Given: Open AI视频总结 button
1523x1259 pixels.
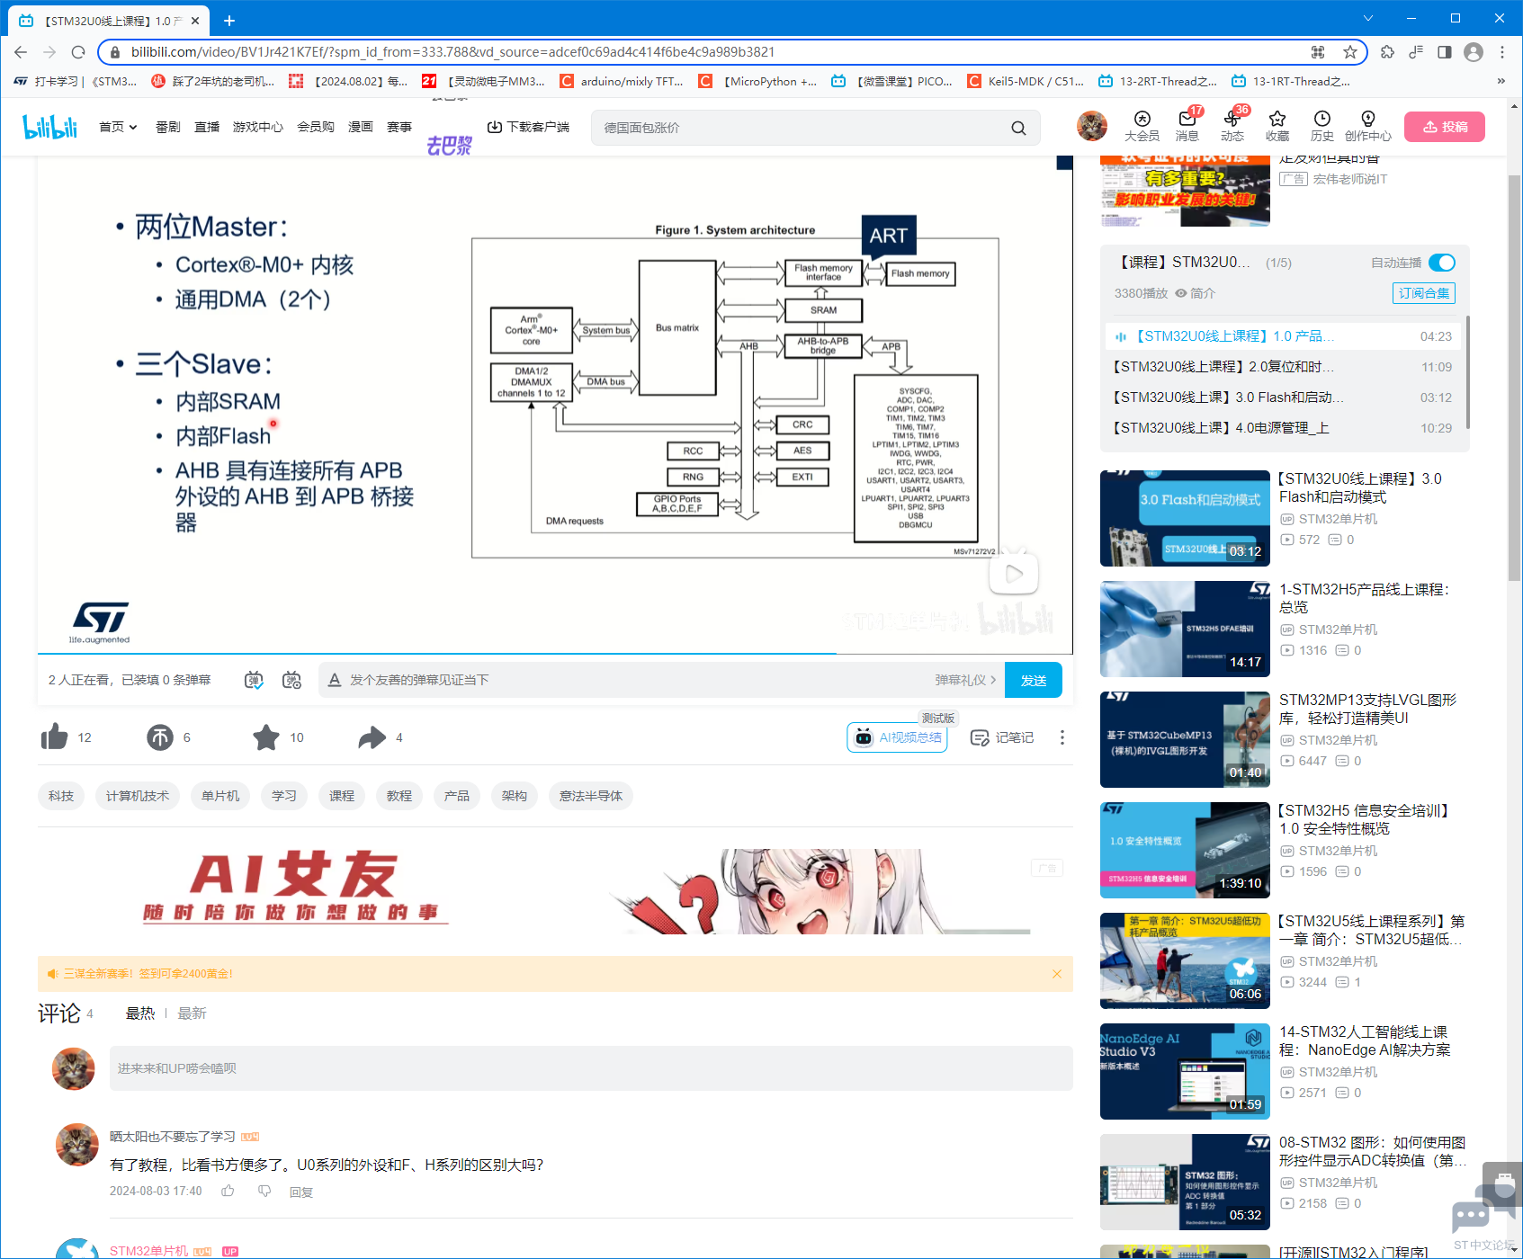Looking at the screenshot, I should pos(897,737).
